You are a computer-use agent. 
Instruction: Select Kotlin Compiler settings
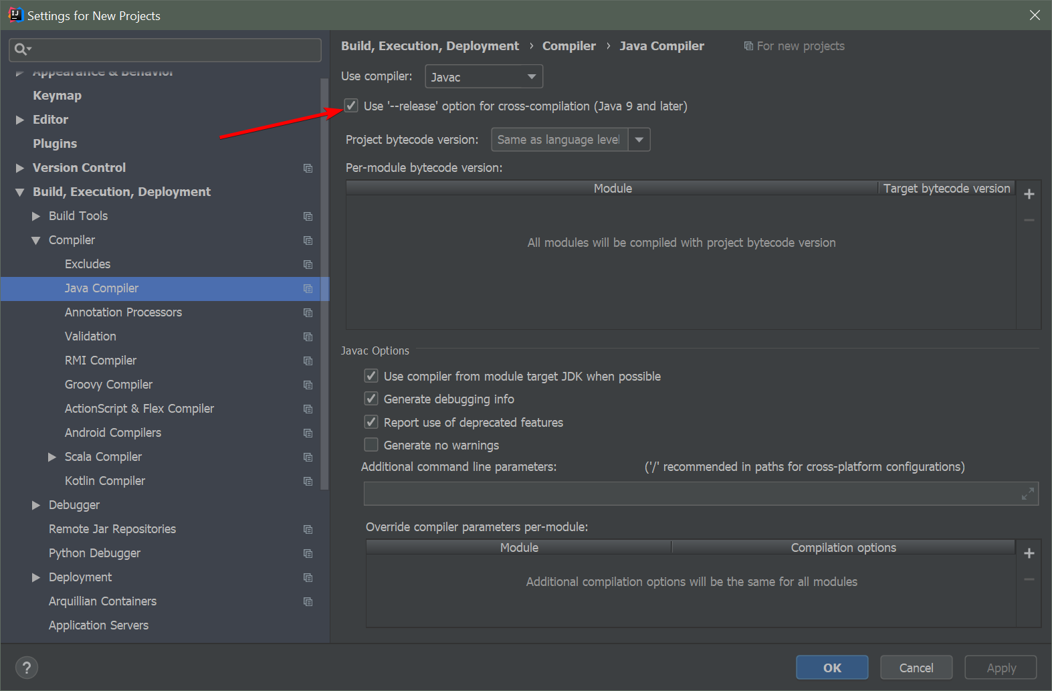105,481
